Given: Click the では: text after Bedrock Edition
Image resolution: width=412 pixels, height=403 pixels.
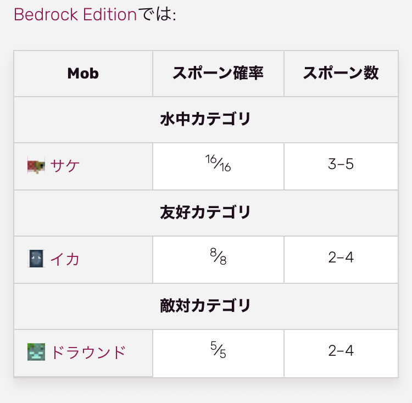Looking at the screenshot, I should [x=157, y=14].
